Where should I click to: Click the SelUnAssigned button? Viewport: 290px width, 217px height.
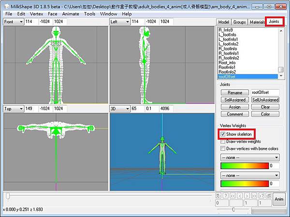pyautogui.click(x=265, y=100)
